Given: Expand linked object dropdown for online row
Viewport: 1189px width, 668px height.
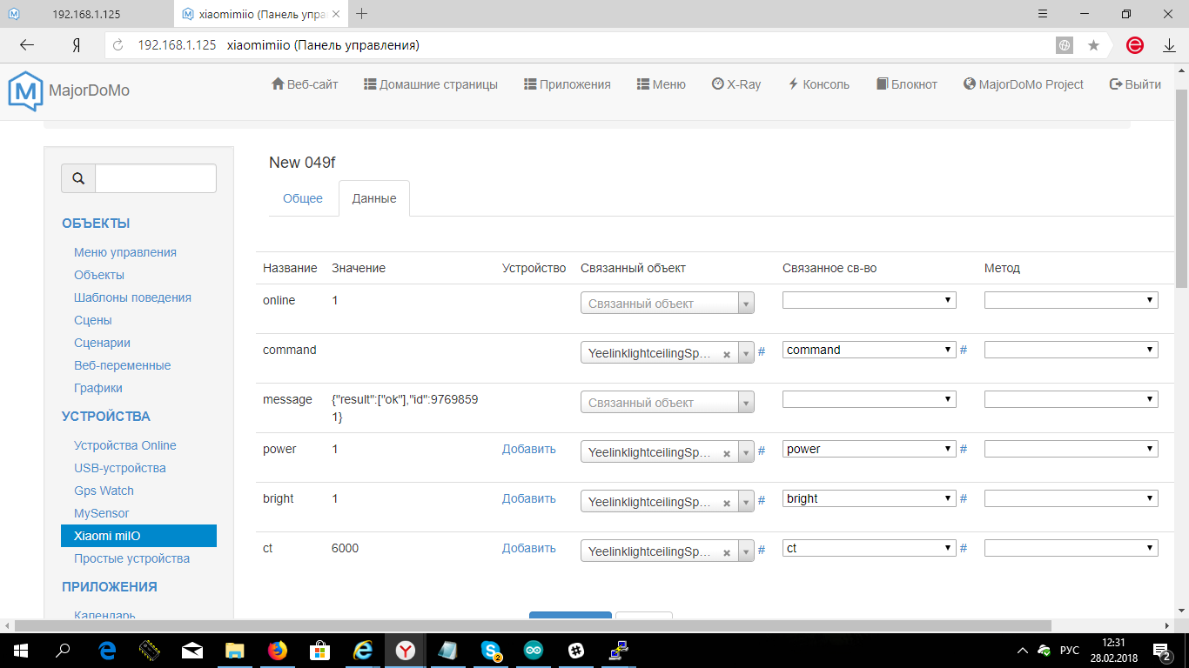Looking at the screenshot, I should 746,304.
